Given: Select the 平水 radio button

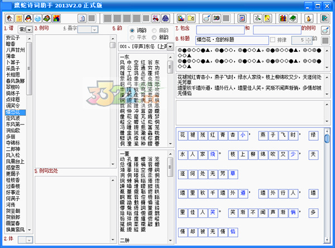Looking at the screenshot, I should [x=132, y=37].
